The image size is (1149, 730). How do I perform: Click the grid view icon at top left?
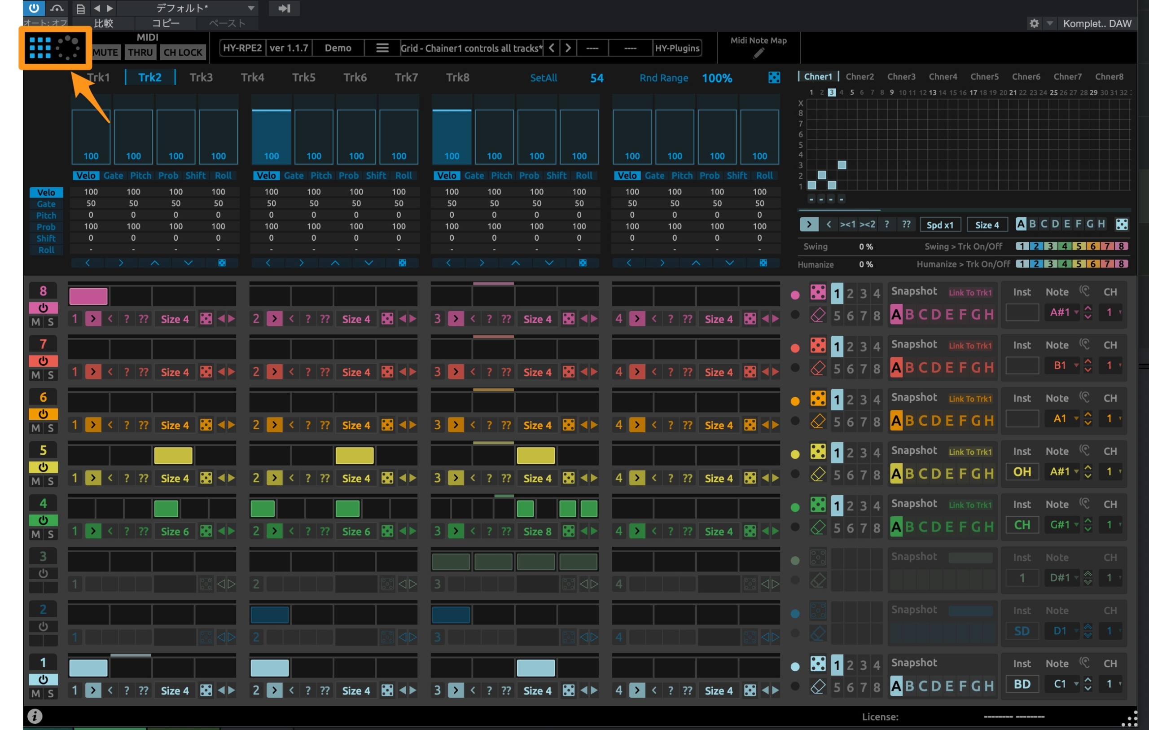(40, 48)
